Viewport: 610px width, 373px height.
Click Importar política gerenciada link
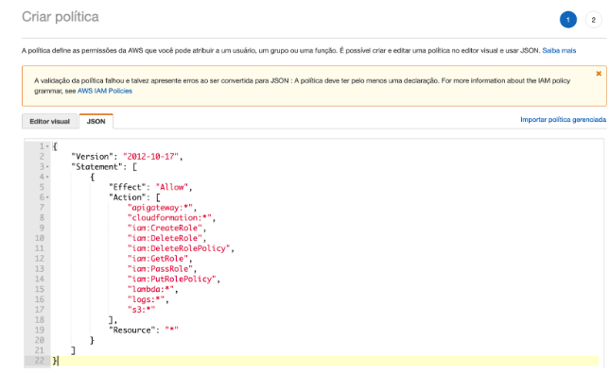563,120
